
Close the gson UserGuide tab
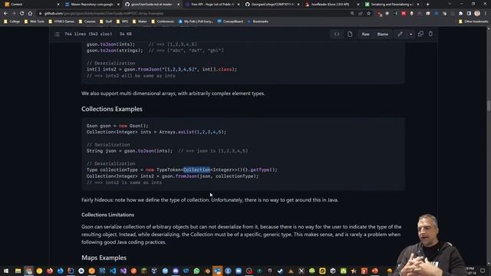click(179, 5)
